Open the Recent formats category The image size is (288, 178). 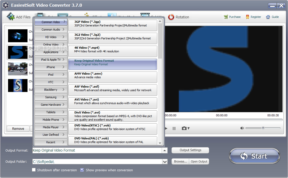tap(51, 142)
